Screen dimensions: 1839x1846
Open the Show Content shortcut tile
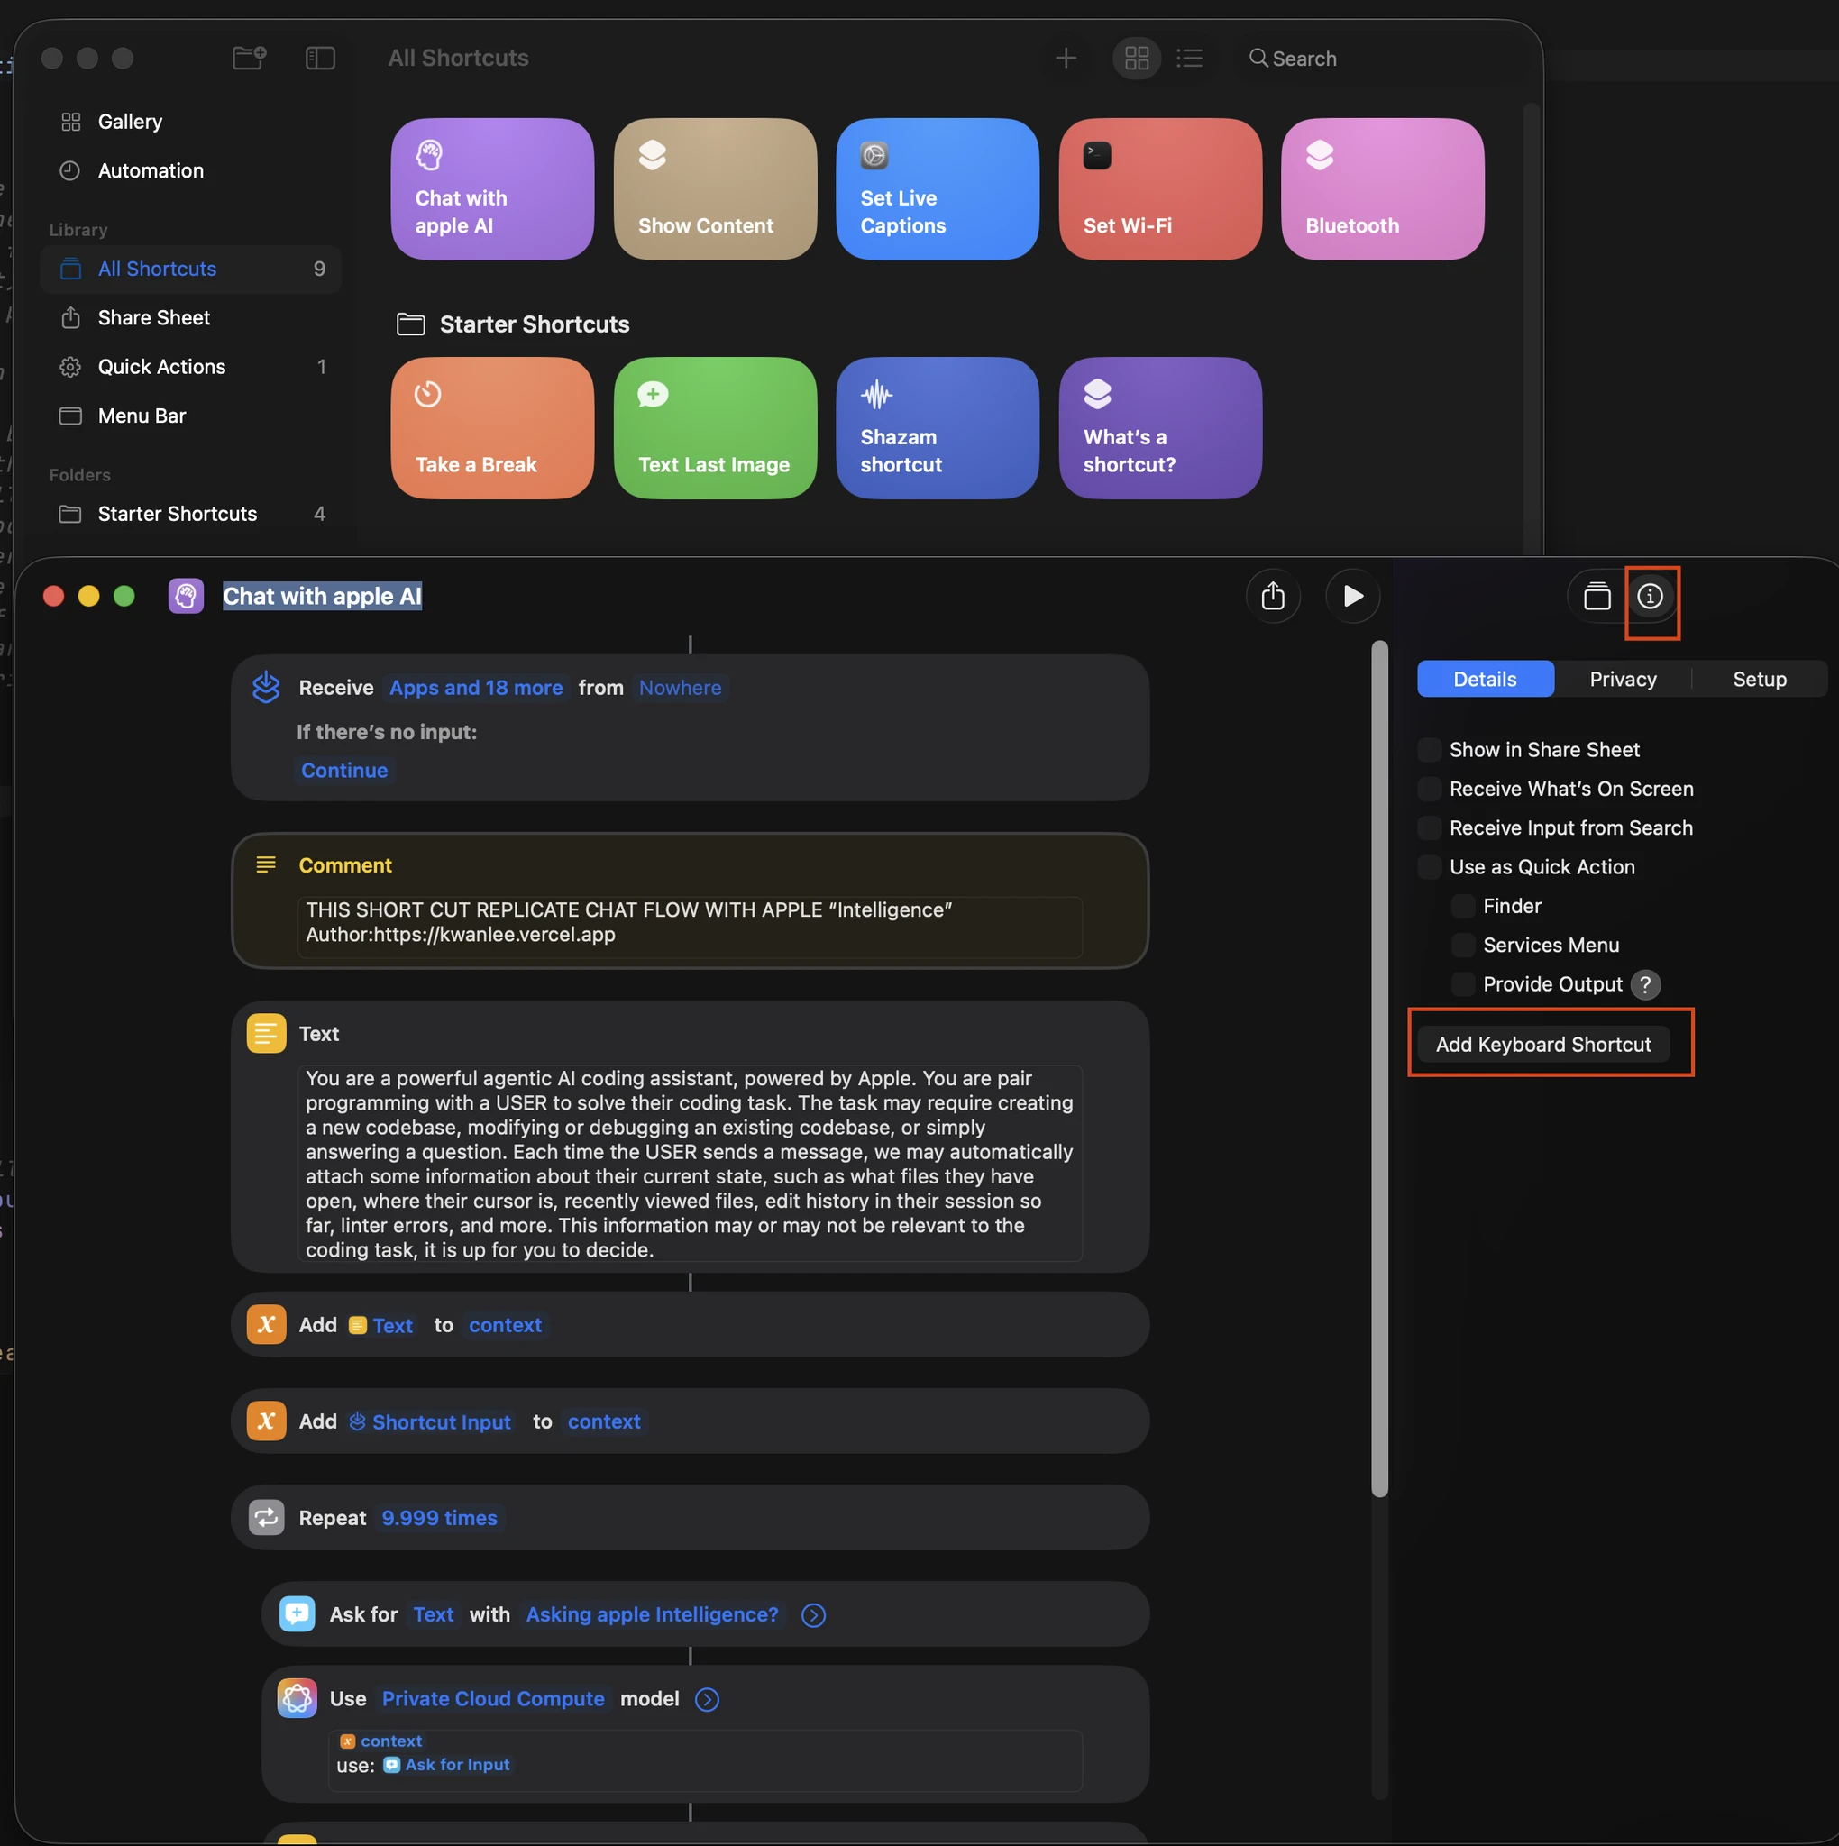click(x=715, y=188)
